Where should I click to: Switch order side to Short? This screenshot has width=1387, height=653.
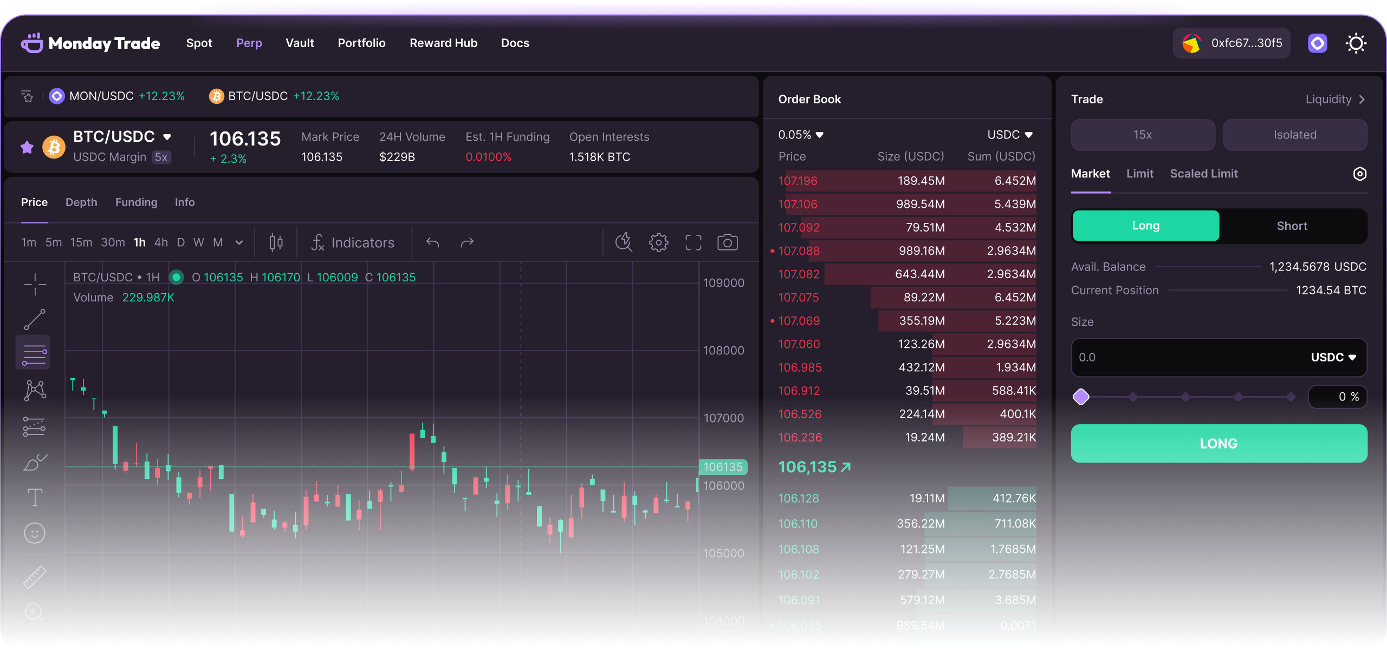pyautogui.click(x=1292, y=226)
